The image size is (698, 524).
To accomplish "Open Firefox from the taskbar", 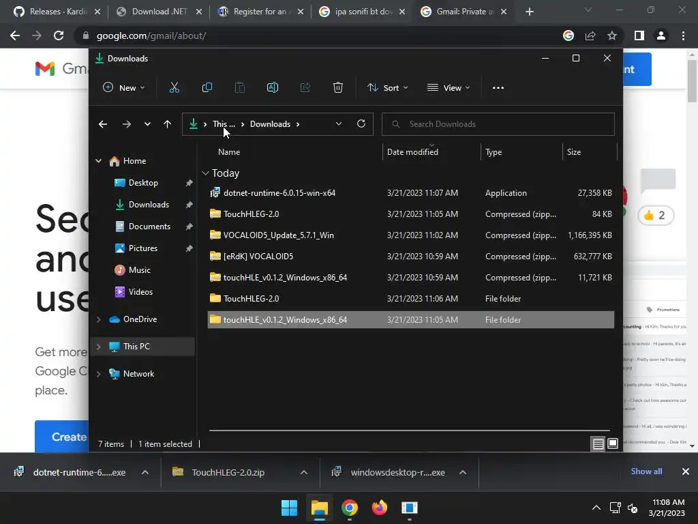I will point(379,508).
